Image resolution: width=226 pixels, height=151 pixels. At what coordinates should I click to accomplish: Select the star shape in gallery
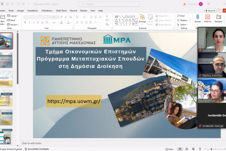coord(133,23)
